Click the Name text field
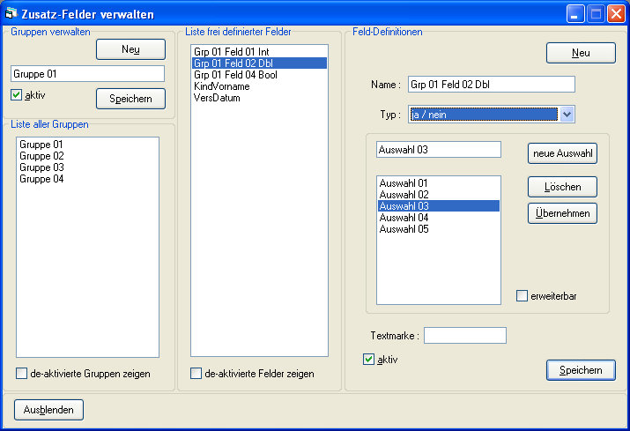Screen dimensions: 630x431 [490, 85]
